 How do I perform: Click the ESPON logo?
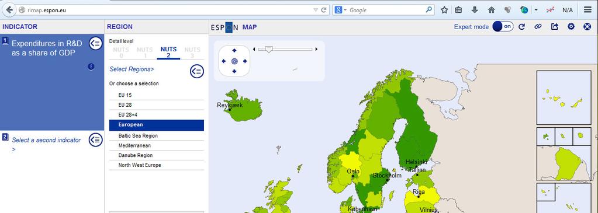pyautogui.click(x=224, y=27)
